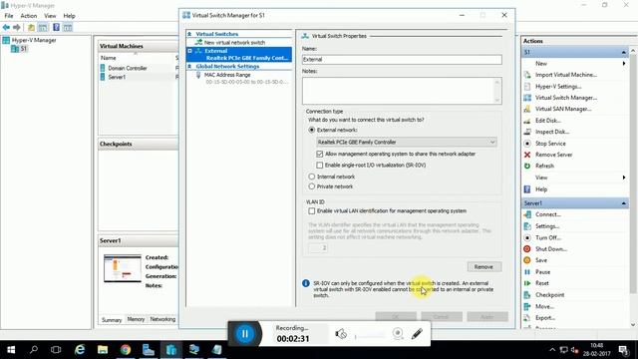This screenshot has height=359, width=638.
Task: Click the Server1 preview thumbnail
Action: point(122,268)
